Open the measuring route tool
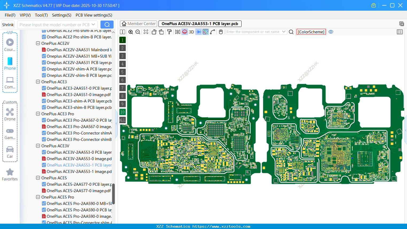 pyautogui.click(x=205, y=32)
